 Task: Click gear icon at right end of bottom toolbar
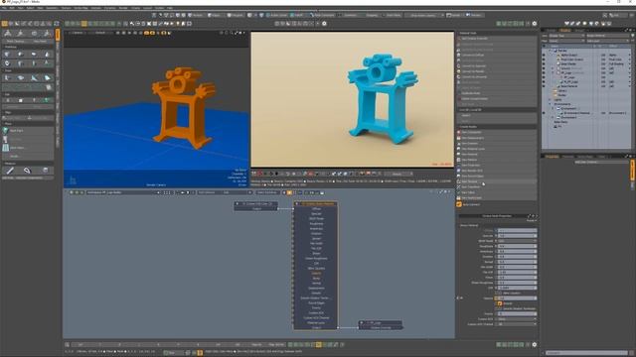[x=535, y=344]
